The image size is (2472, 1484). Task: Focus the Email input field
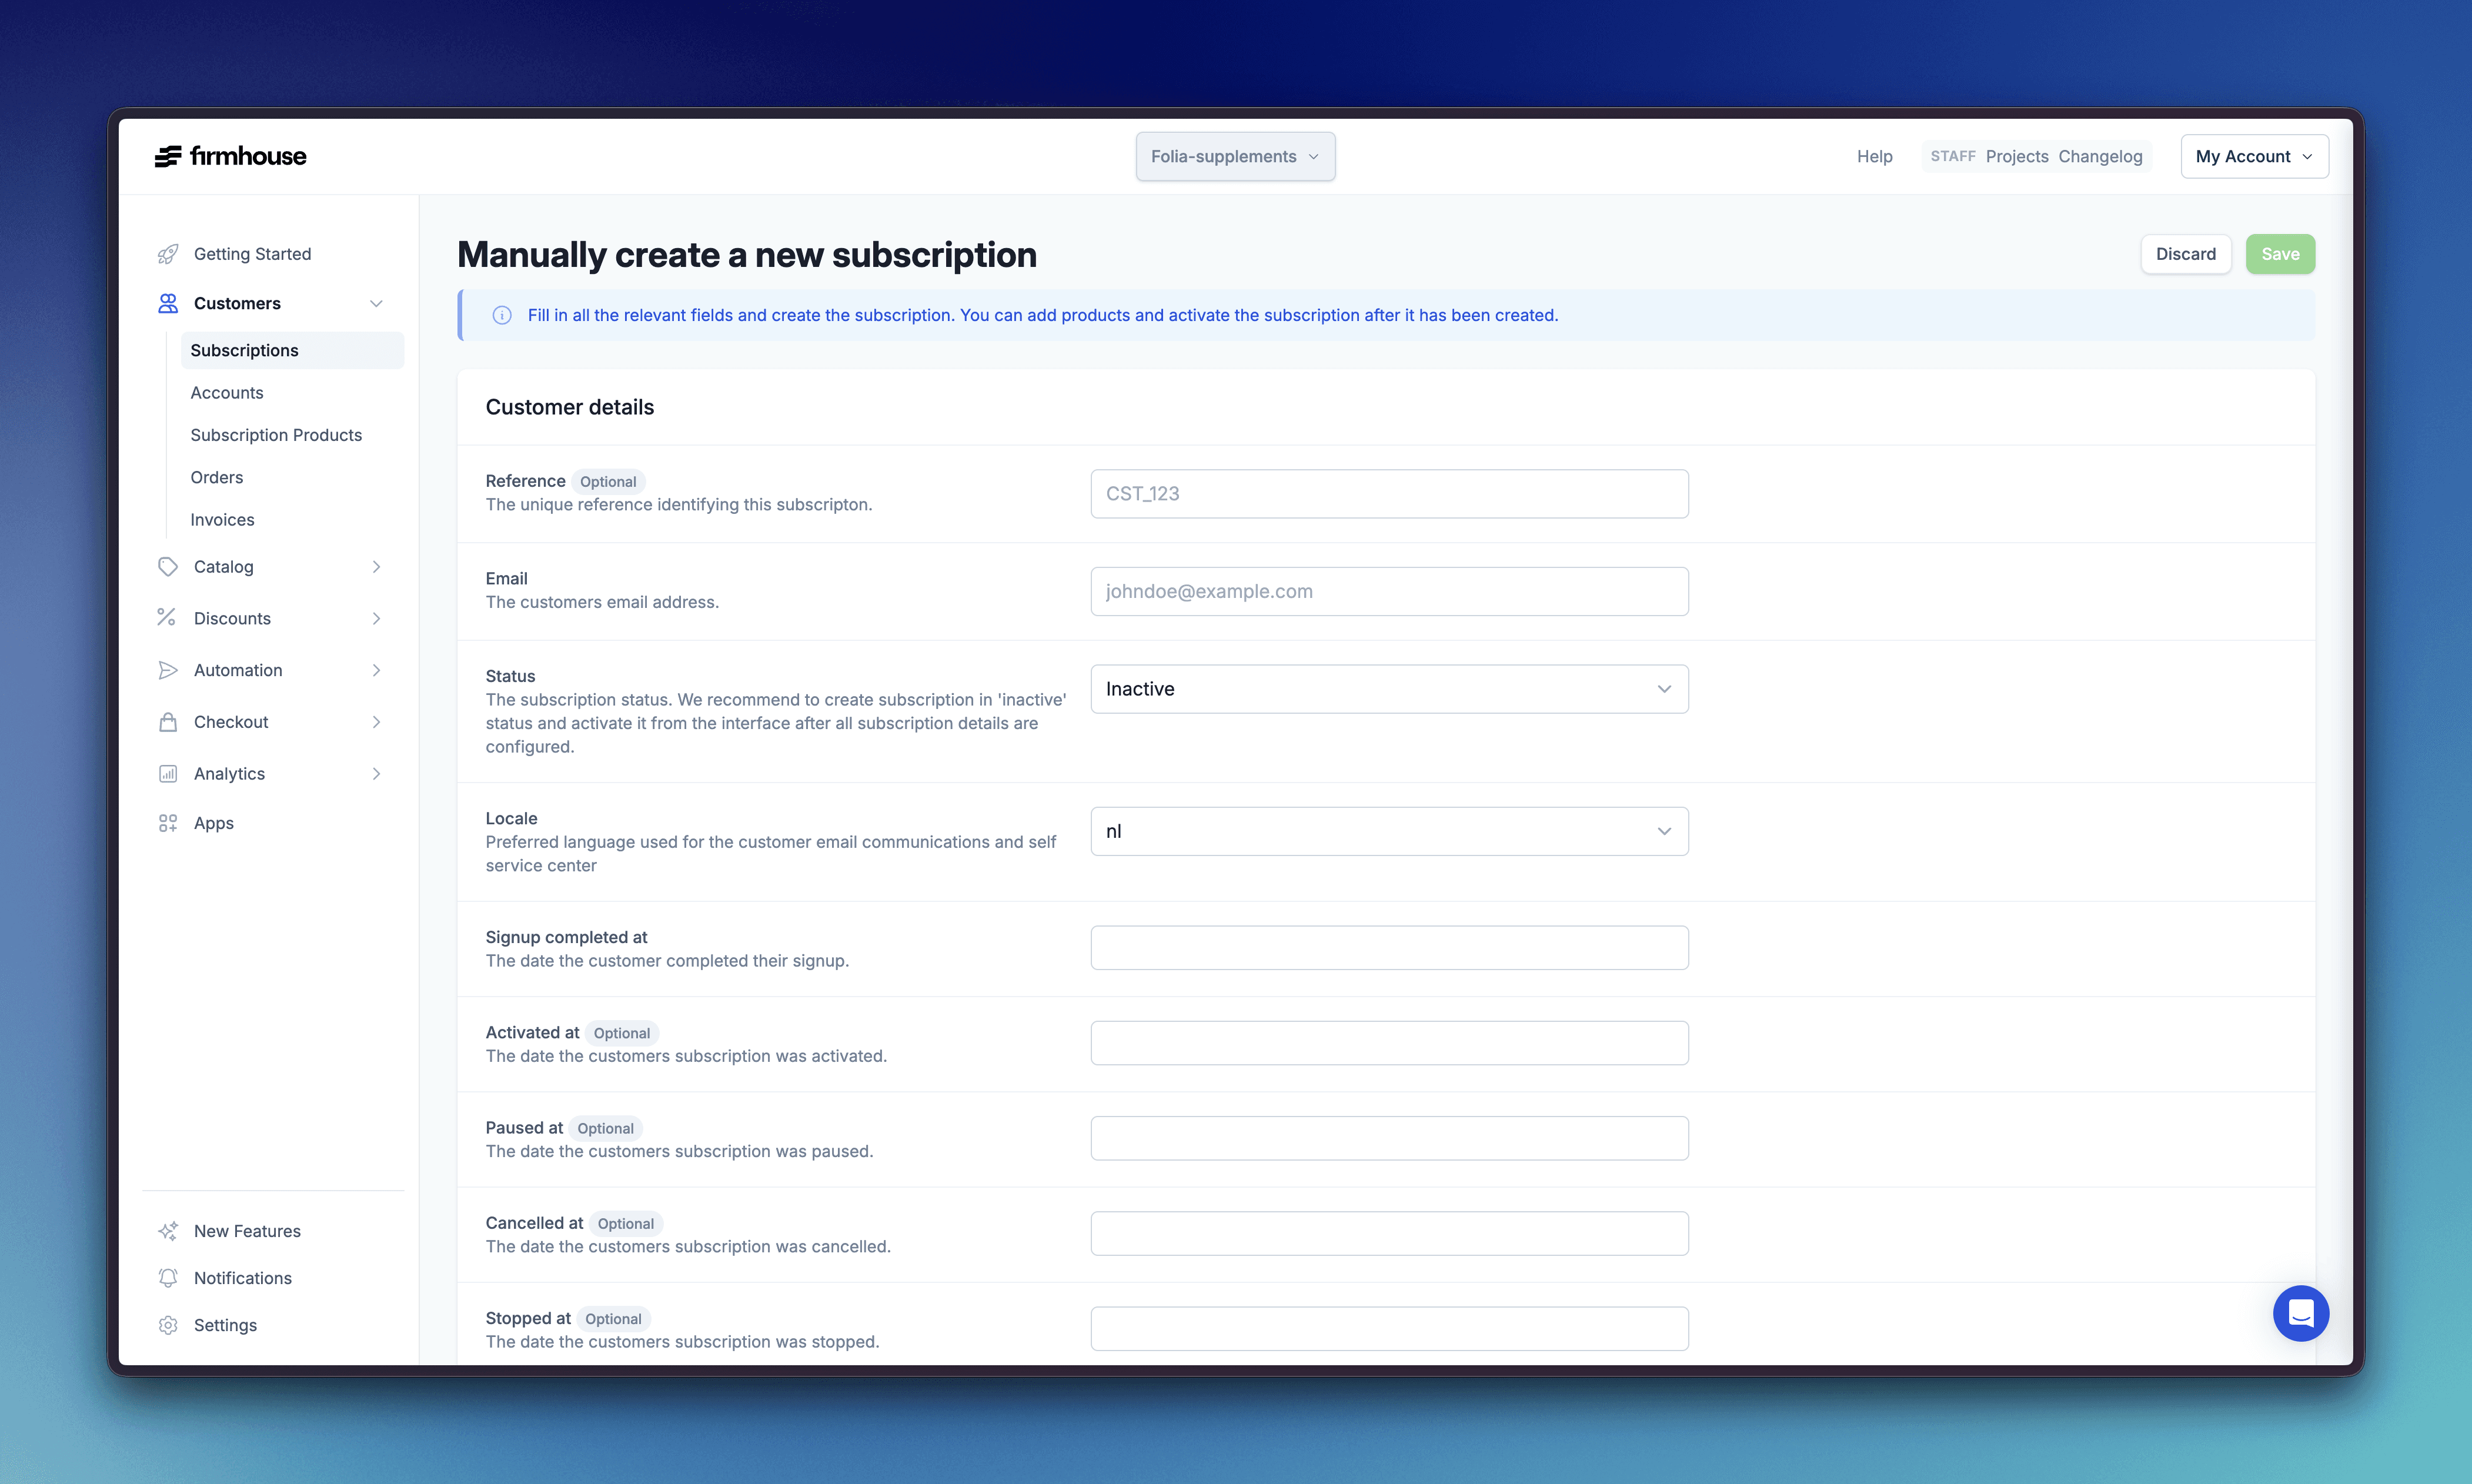pyautogui.click(x=1389, y=591)
